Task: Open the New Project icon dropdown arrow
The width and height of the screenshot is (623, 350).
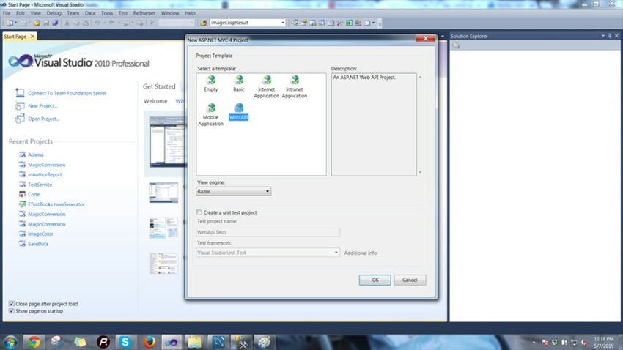Action: [x=16, y=23]
